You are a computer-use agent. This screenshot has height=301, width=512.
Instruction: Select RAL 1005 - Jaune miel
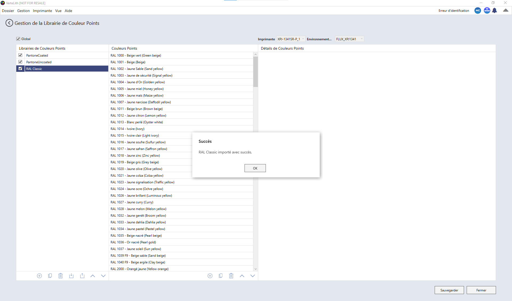click(181, 89)
